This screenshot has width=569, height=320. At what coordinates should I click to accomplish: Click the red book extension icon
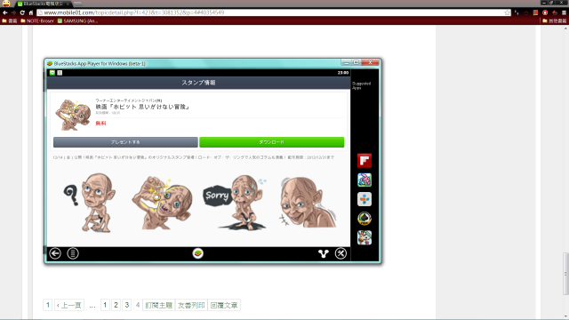(535, 12)
